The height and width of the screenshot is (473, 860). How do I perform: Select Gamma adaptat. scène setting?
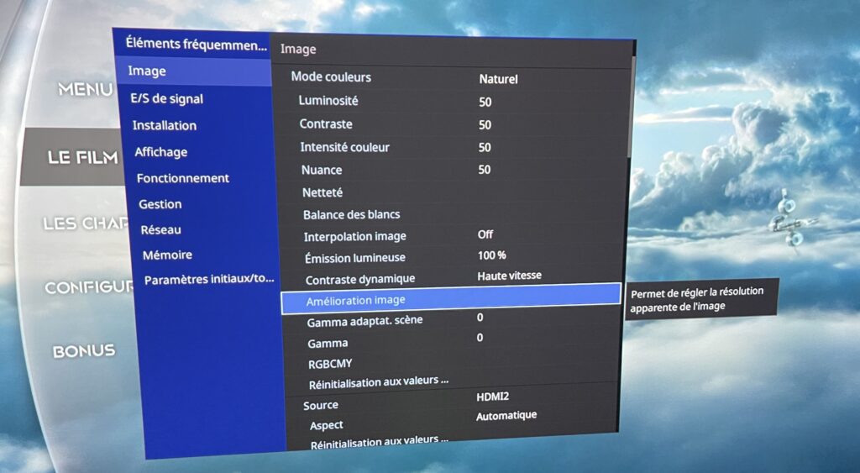pos(364,322)
